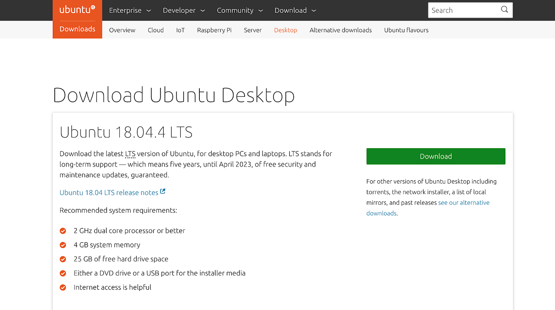Select the Alternative downloads tab
The image size is (555, 310).
point(340,30)
